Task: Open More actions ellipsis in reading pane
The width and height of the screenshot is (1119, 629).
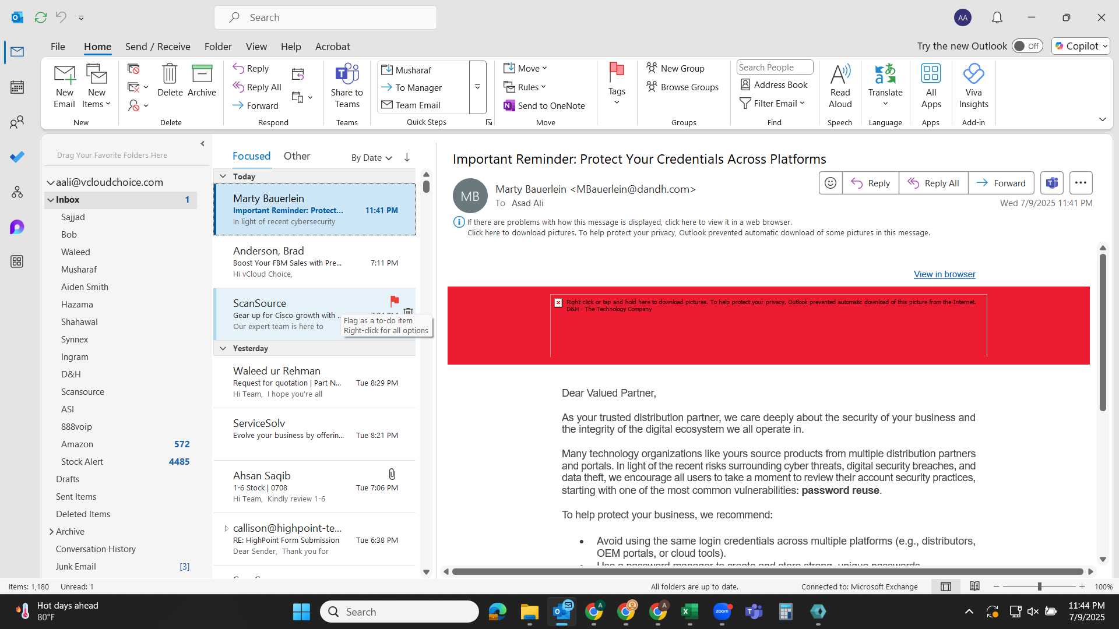Action: point(1081,183)
